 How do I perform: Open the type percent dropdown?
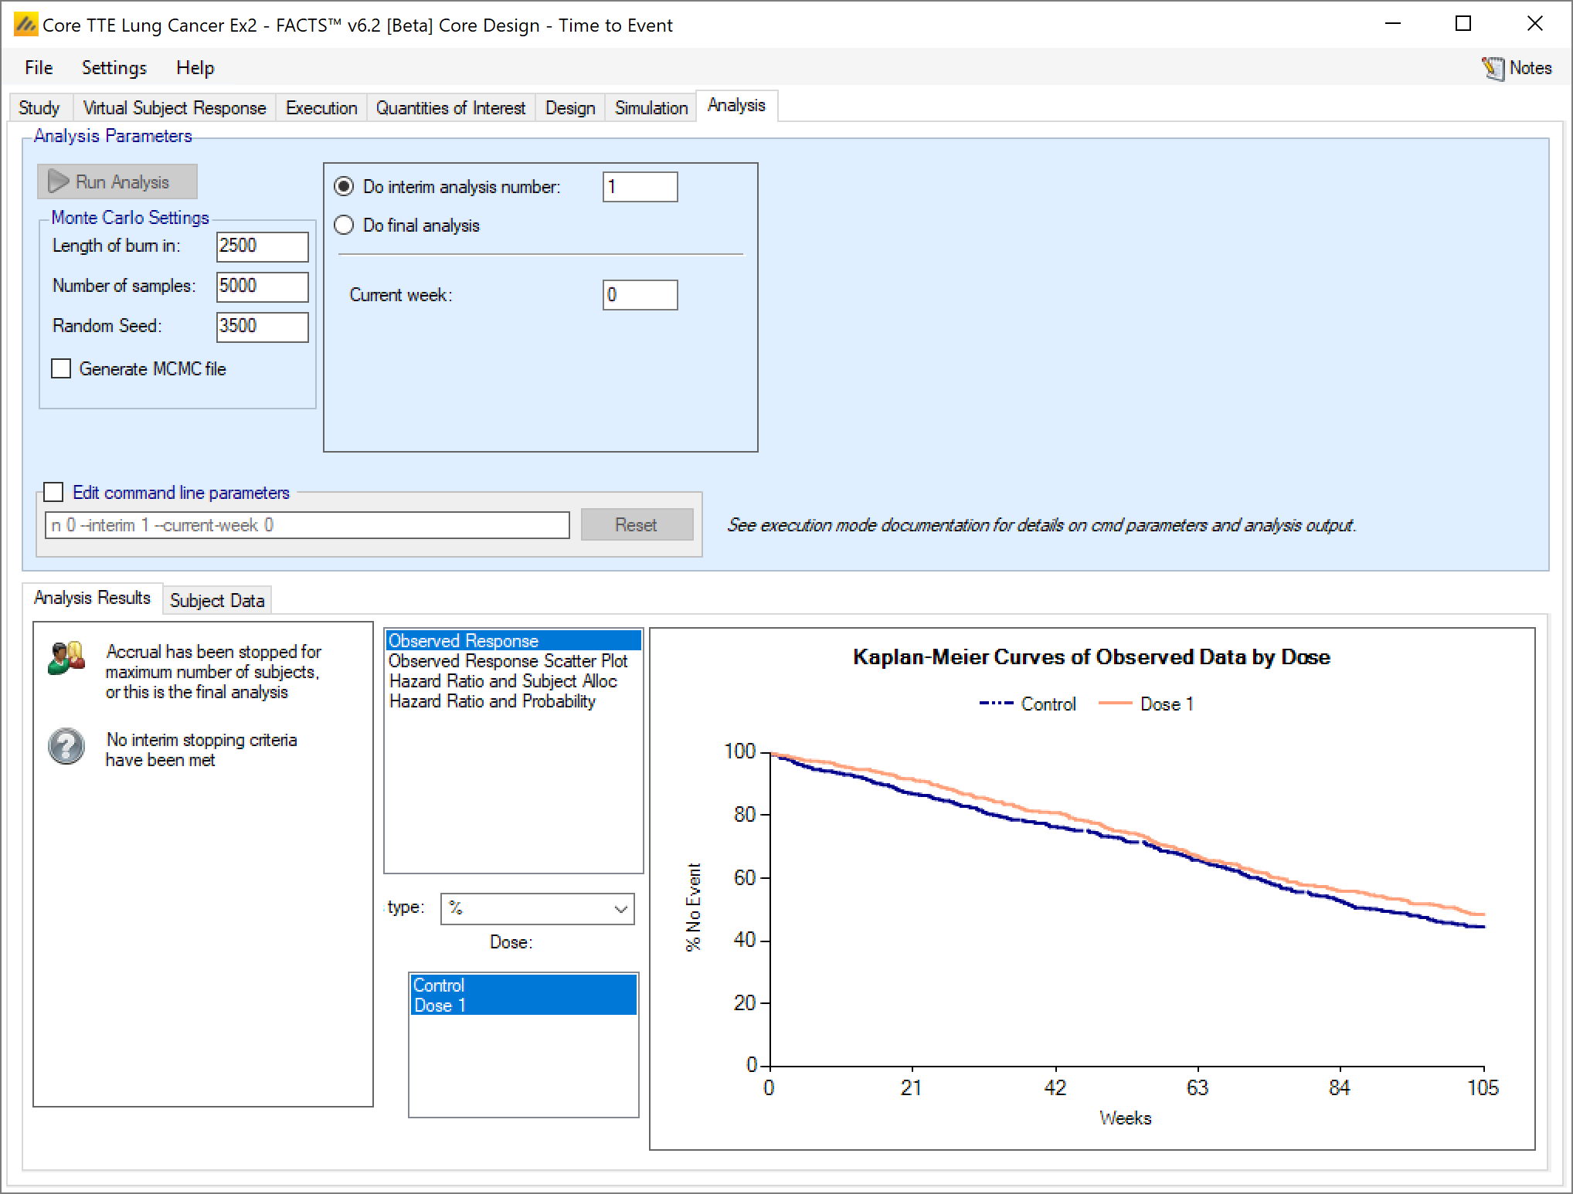537,909
